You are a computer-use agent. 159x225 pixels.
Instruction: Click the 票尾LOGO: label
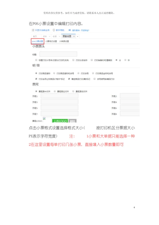[x=37, y=121]
